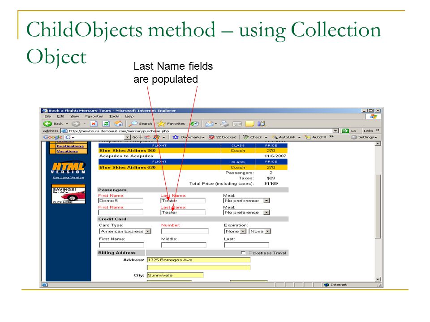
Task: Click the City field containing Sunnyvale
Action: (175, 275)
